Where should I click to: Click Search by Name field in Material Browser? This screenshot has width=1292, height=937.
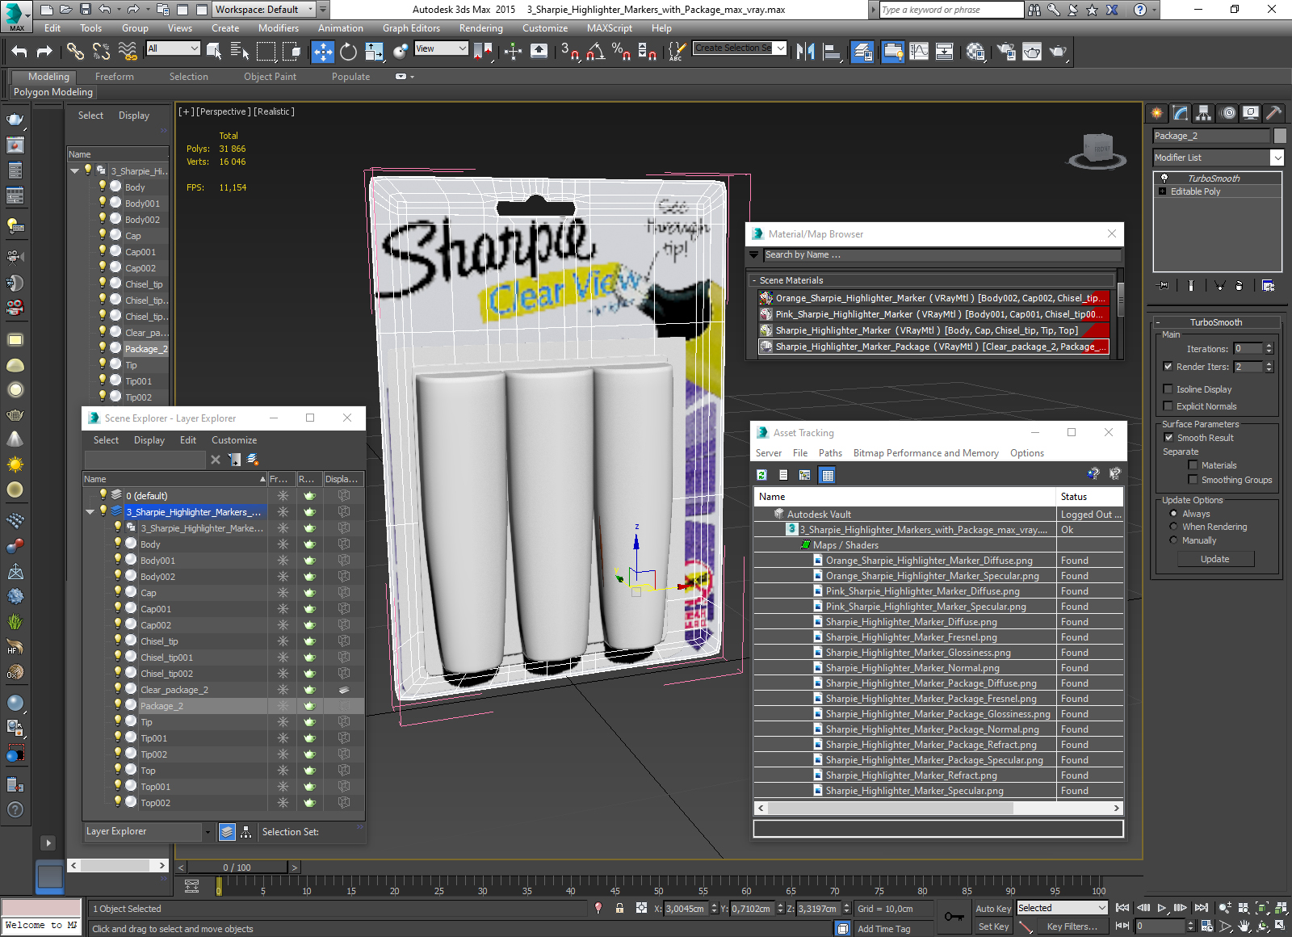point(942,254)
